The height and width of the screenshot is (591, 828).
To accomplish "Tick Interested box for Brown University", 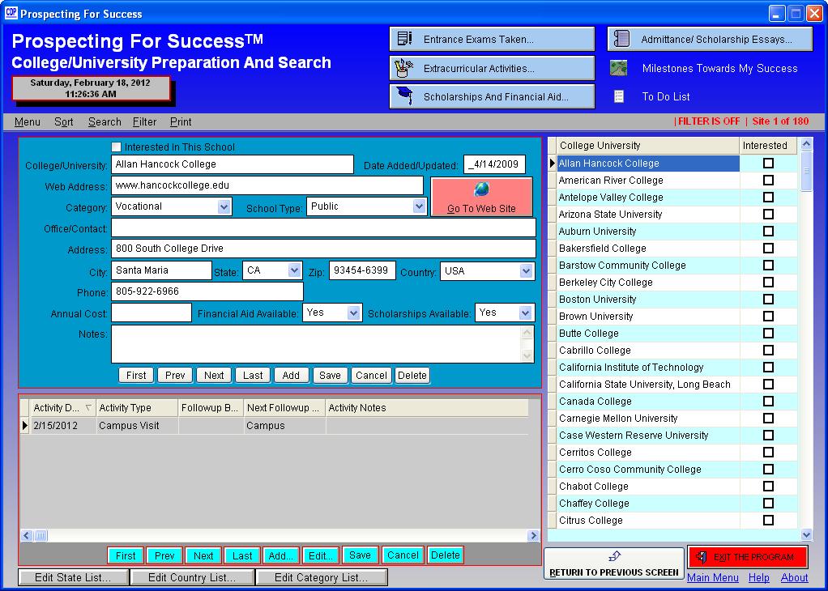I will [768, 316].
